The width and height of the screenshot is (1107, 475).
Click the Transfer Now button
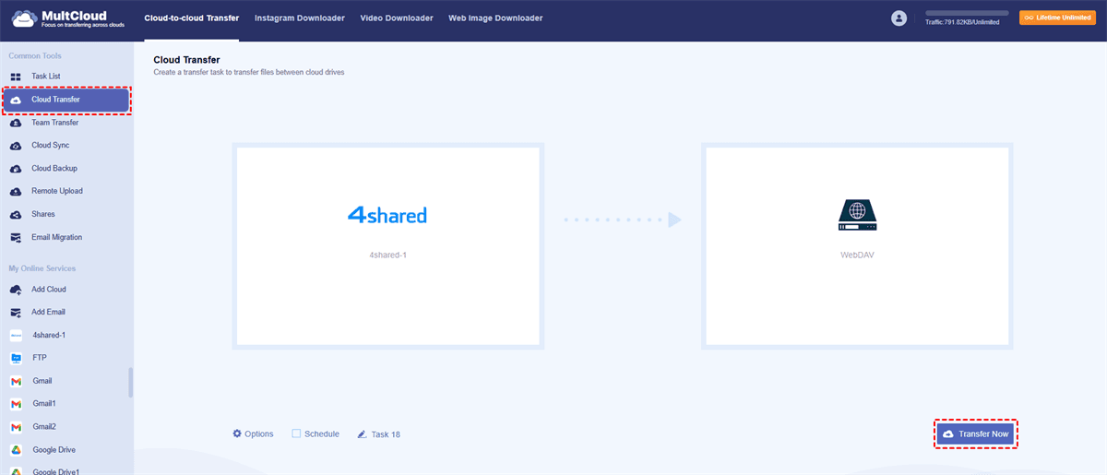(977, 433)
